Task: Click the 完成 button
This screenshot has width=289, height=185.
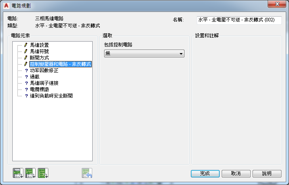Action: click(x=205, y=174)
